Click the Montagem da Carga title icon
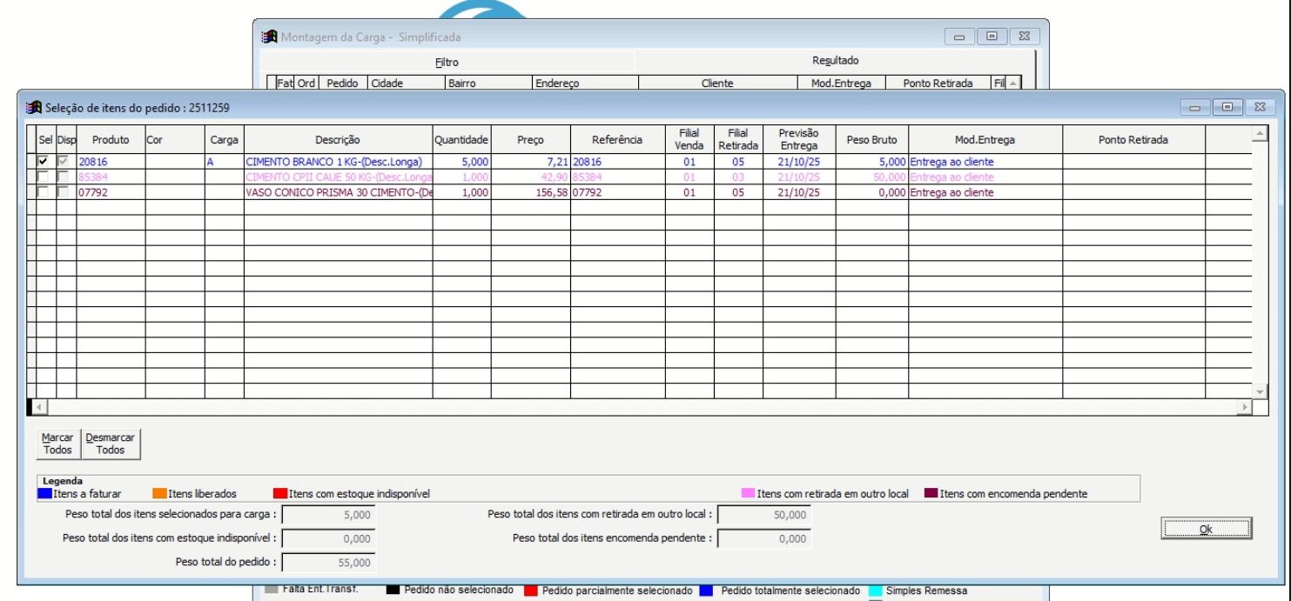This screenshot has width=1291, height=601. [x=270, y=37]
